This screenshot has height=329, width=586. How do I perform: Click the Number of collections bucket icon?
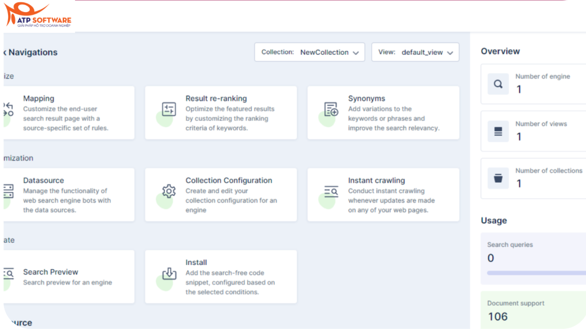click(x=498, y=179)
